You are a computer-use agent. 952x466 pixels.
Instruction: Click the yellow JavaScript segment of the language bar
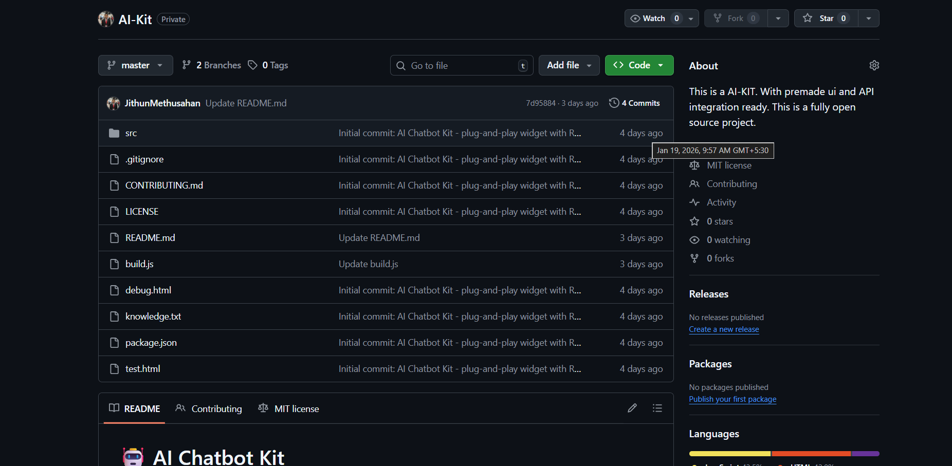tap(730, 454)
